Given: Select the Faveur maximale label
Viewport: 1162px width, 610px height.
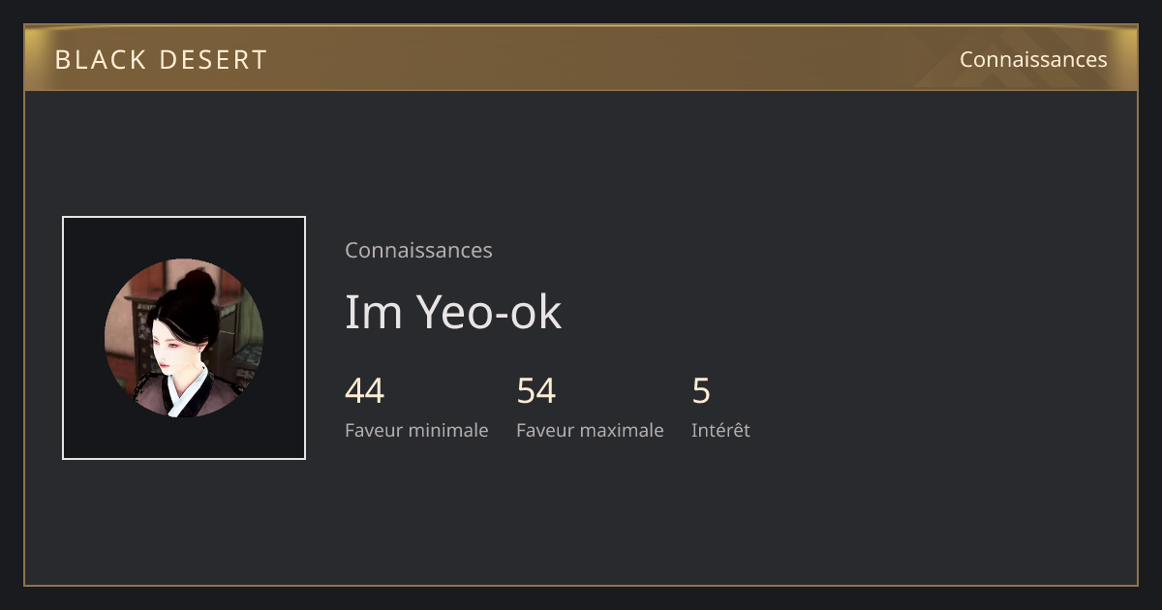Looking at the screenshot, I should tap(590, 430).
